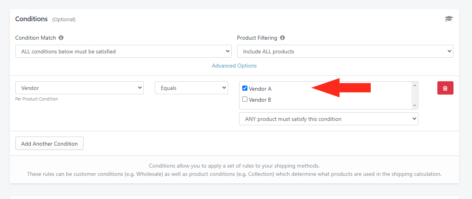Check the Vendor B checkbox
Image resolution: width=472 pixels, height=199 pixels.
click(245, 99)
